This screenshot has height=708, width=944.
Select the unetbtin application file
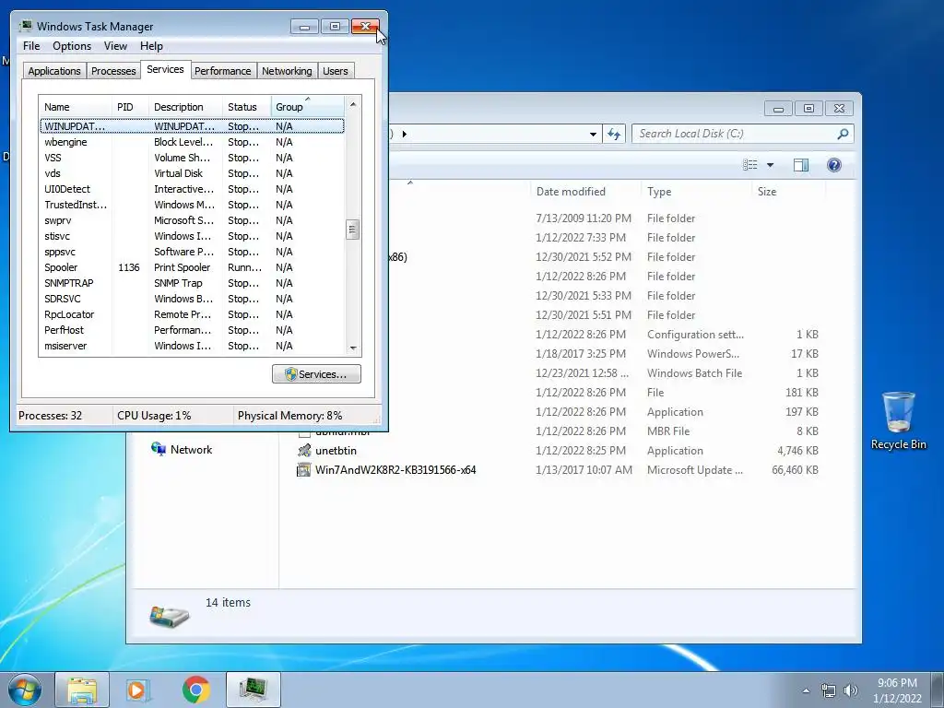(x=558, y=450)
